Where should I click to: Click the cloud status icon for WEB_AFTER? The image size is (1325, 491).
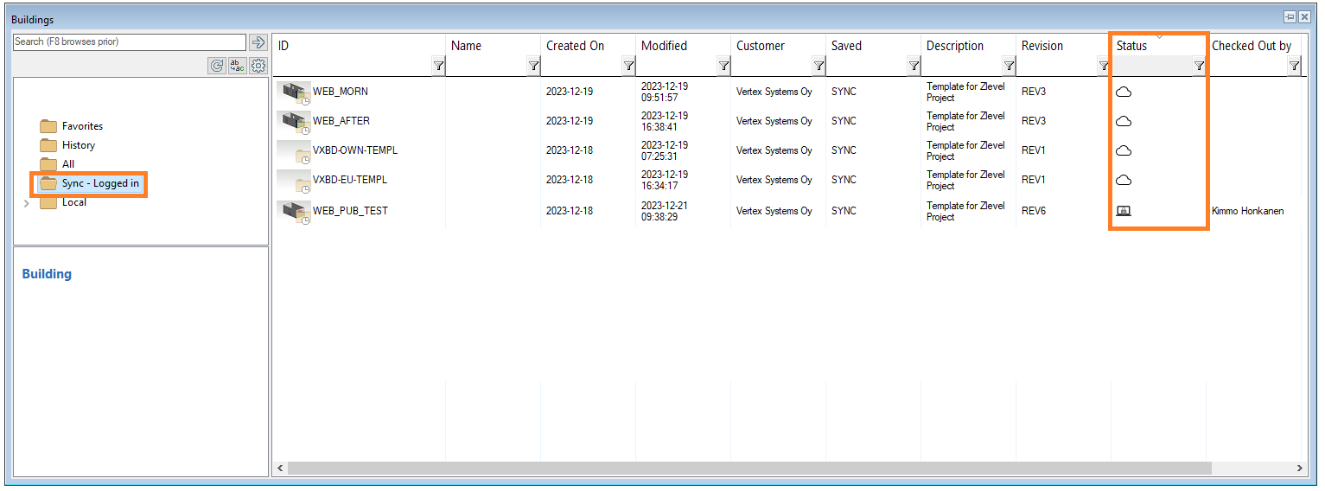point(1124,121)
